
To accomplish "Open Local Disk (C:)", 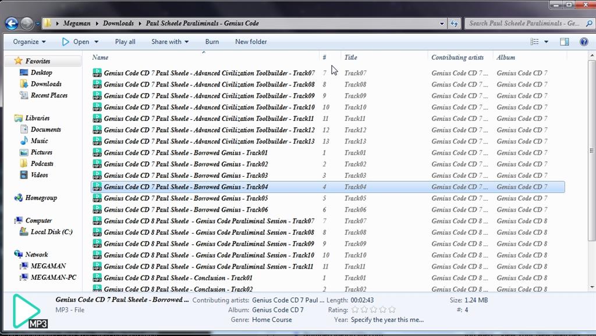I will (x=51, y=232).
